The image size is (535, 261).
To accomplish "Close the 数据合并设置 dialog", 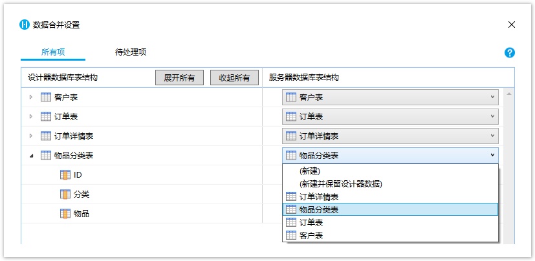I will tap(512, 25).
